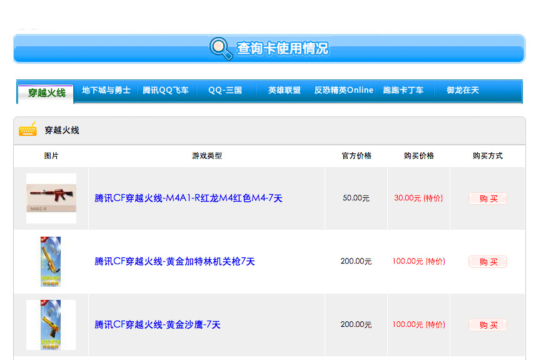The height and width of the screenshot is (360, 536).
Task: Click the 200.00元 price in the 黄金沙鹰 row
Action: pyautogui.click(x=356, y=324)
